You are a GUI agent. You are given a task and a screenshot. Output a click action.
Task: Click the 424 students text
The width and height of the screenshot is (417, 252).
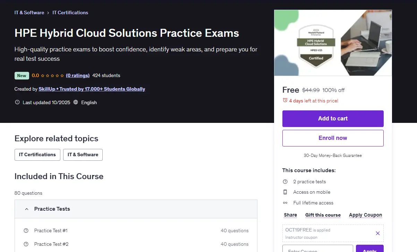click(106, 75)
